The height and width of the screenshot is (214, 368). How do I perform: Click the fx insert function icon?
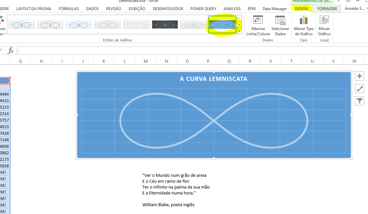click(x=11, y=51)
